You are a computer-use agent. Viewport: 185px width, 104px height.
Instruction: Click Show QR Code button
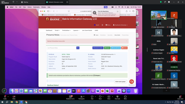tap(116, 48)
